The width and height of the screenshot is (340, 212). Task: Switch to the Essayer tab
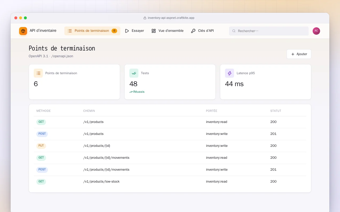[134, 31]
